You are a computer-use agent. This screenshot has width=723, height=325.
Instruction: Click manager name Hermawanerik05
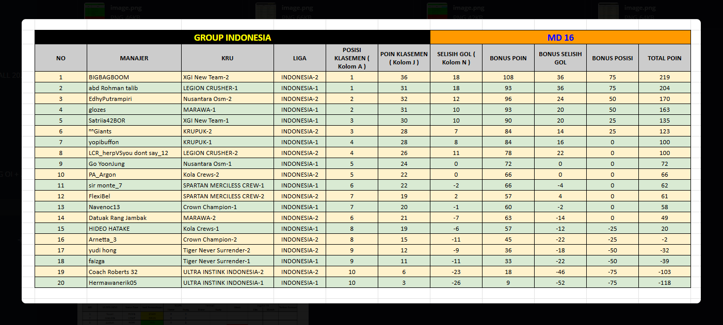point(113,283)
